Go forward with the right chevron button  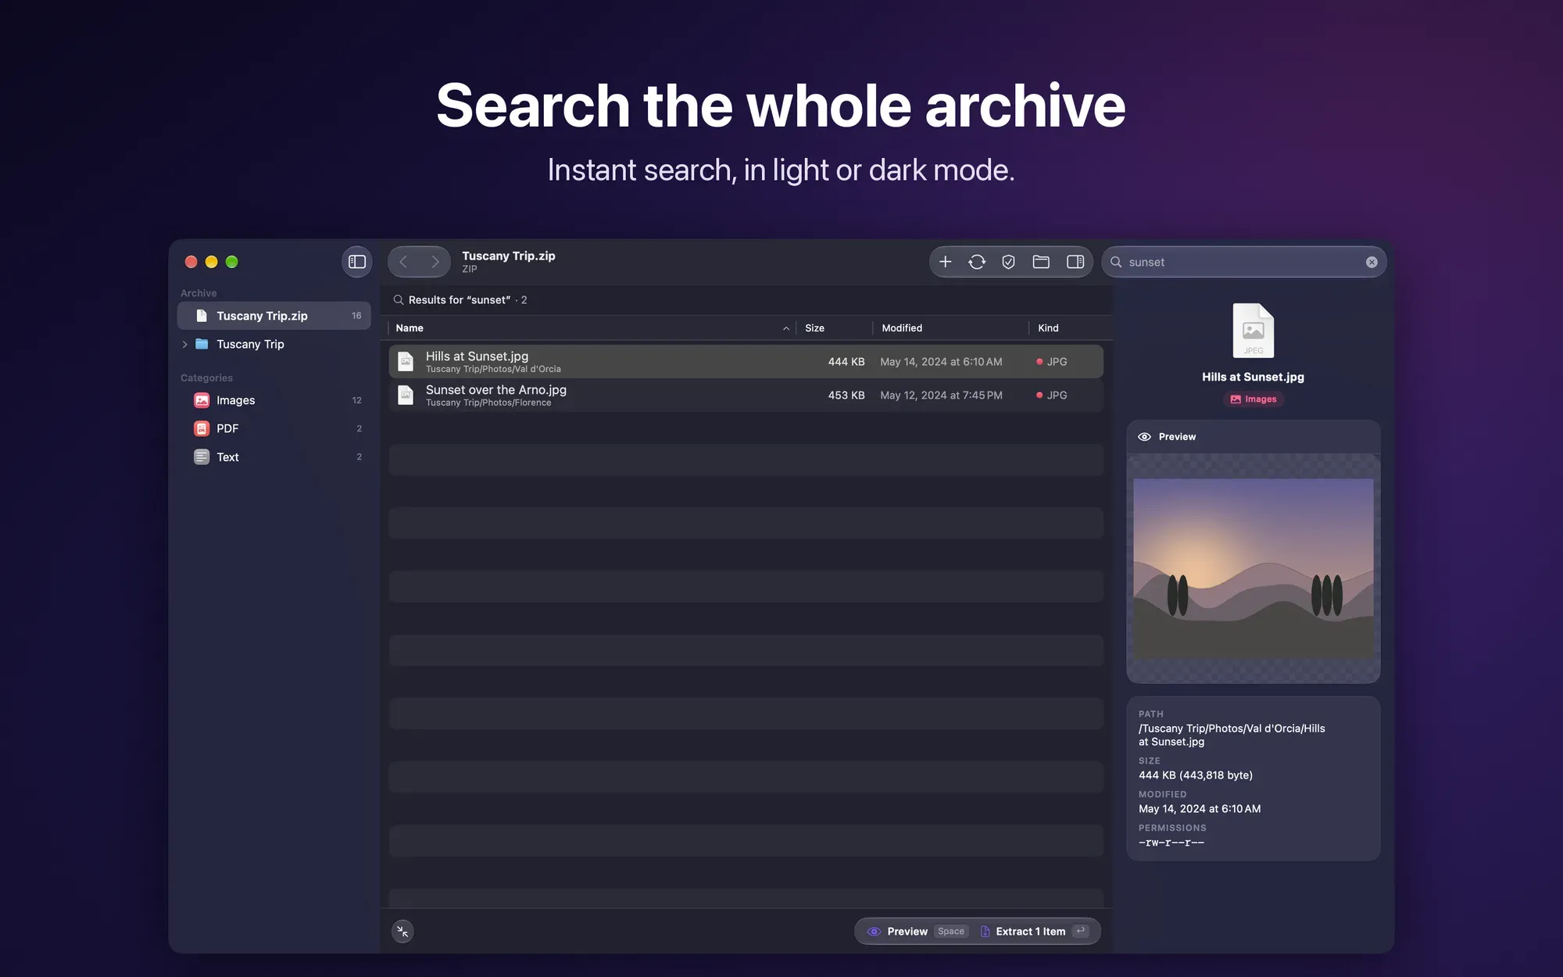coord(435,262)
